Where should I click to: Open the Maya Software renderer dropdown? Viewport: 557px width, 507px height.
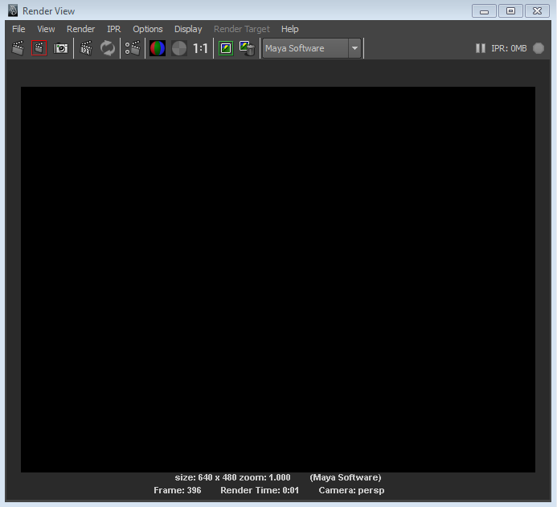(x=312, y=48)
